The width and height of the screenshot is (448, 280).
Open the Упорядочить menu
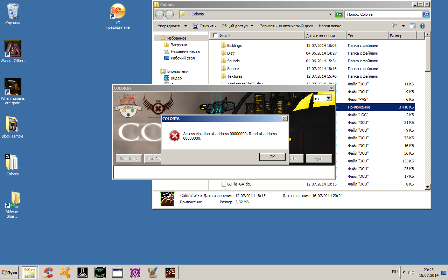pyautogui.click(x=172, y=26)
